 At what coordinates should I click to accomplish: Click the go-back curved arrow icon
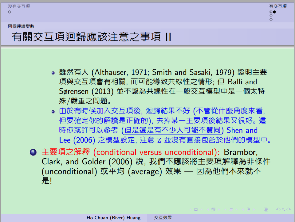(x=278, y=209)
